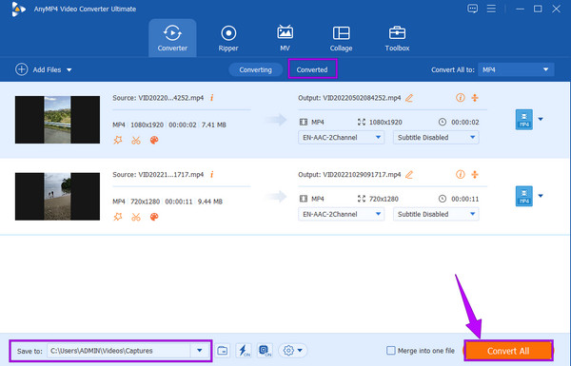
Task: Click the Add Files plus icon
Action: (x=22, y=69)
